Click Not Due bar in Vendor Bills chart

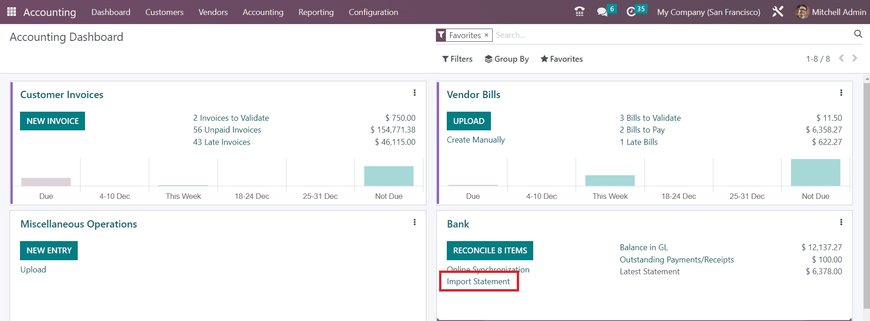pos(815,173)
